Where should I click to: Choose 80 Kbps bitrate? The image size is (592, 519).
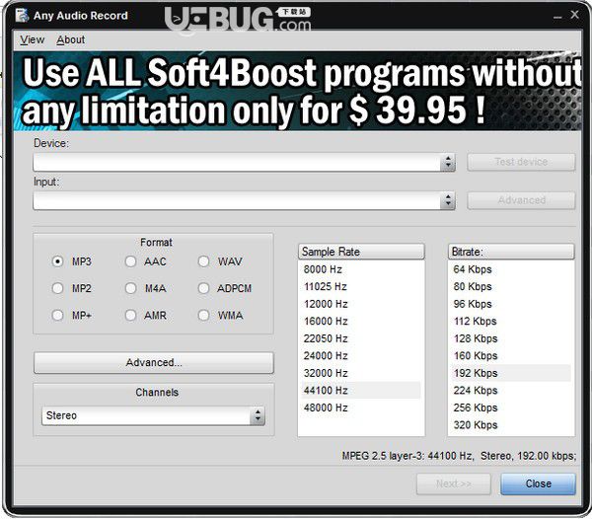tap(511, 287)
